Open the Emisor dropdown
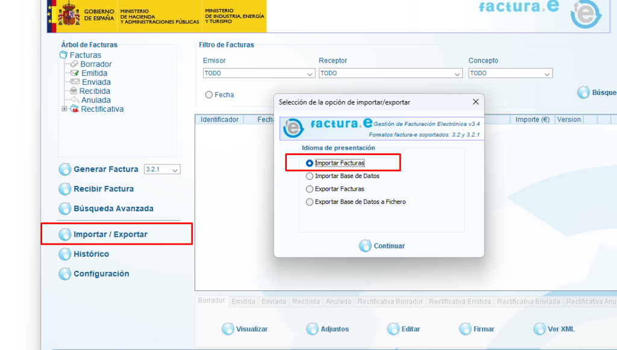The width and height of the screenshot is (617, 350). click(x=258, y=73)
